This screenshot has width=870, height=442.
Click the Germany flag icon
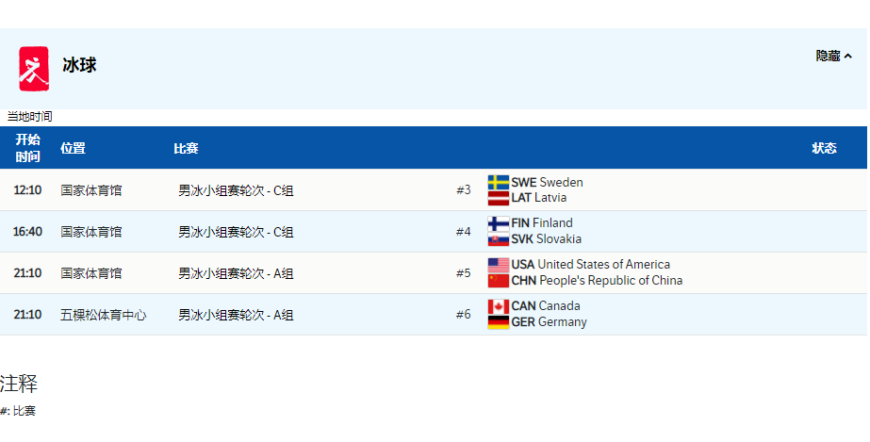tap(499, 322)
